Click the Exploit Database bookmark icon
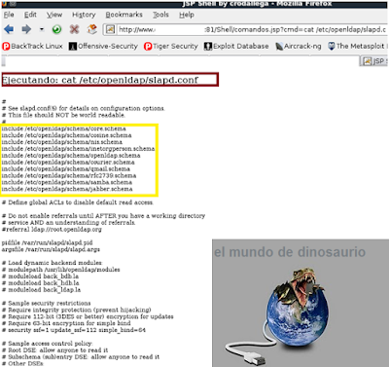This screenshot has width=389, height=367. pyautogui.click(x=208, y=47)
